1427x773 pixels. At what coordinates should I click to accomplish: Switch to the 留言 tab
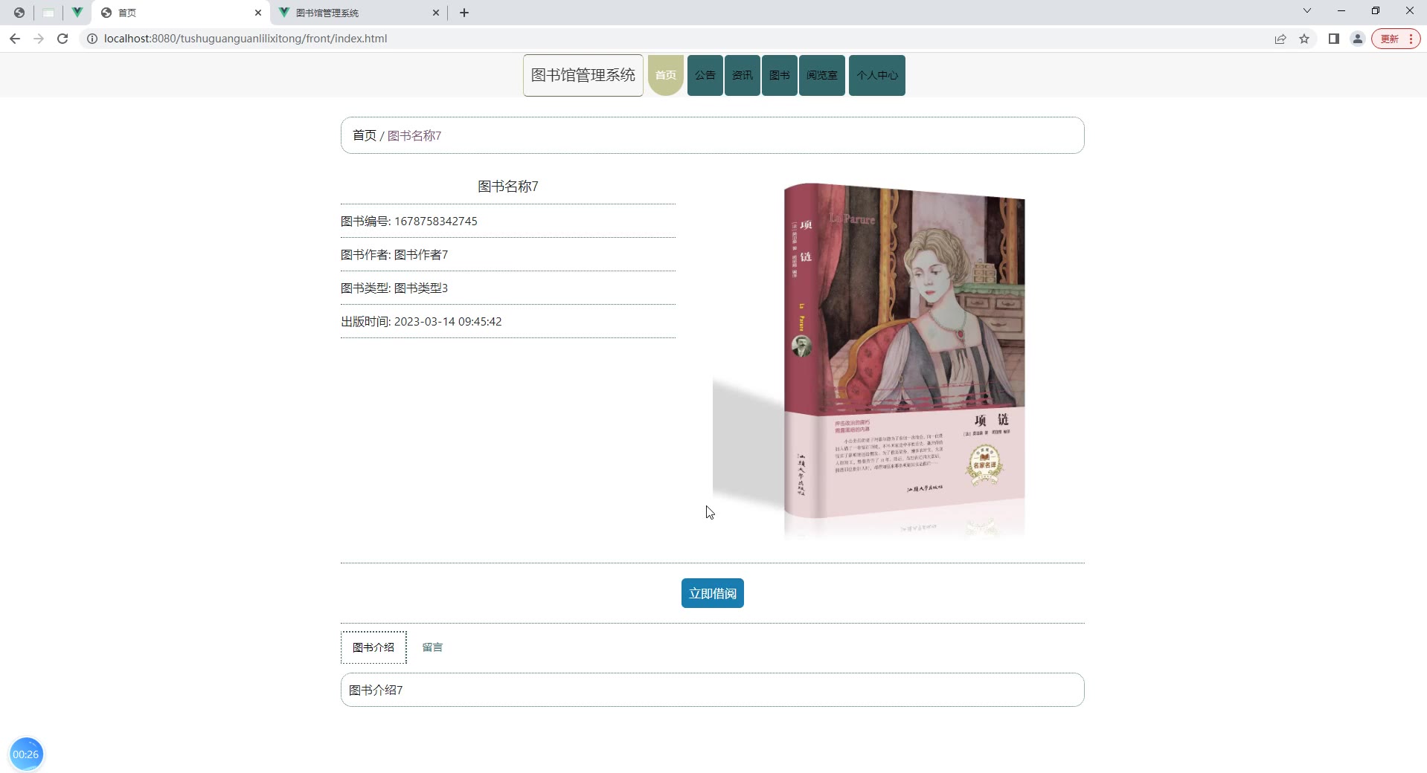click(x=432, y=647)
